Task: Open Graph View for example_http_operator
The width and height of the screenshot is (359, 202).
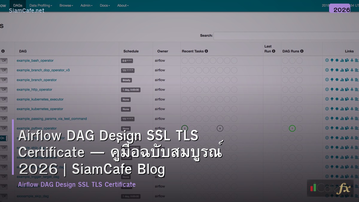Action: [x=337, y=89]
